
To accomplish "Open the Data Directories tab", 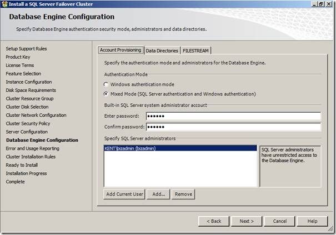I will coord(162,51).
